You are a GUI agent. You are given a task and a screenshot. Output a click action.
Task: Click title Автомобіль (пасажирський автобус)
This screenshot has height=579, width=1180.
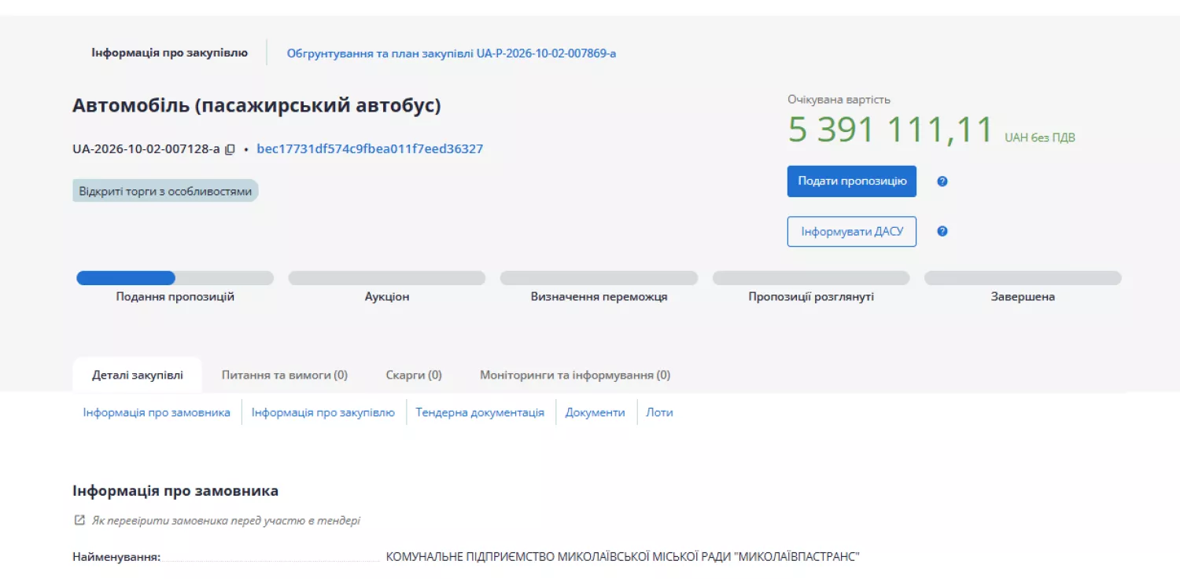[256, 106]
